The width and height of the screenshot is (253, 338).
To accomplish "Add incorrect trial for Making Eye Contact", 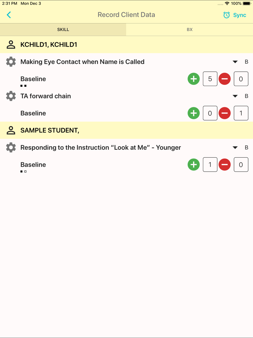I will (224, 79).
